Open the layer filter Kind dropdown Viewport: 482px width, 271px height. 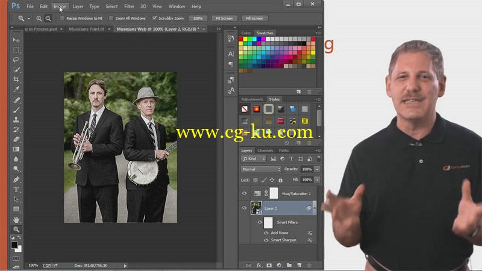click(x=254, y=159)
